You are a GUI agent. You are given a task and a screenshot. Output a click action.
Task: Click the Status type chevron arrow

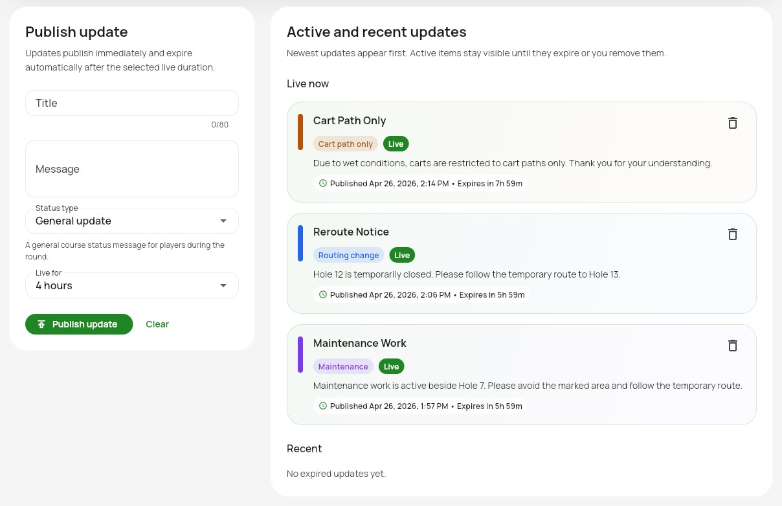[223, 221]
